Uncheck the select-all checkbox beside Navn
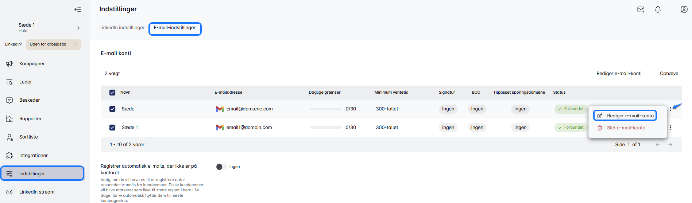This screenshot has height=203, width=692. tap(112, 93)
